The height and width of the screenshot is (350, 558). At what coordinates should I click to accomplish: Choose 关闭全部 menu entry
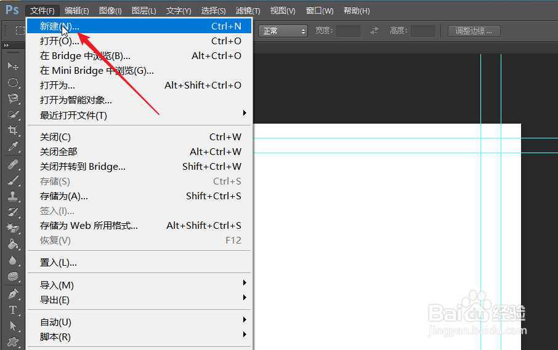139,152
